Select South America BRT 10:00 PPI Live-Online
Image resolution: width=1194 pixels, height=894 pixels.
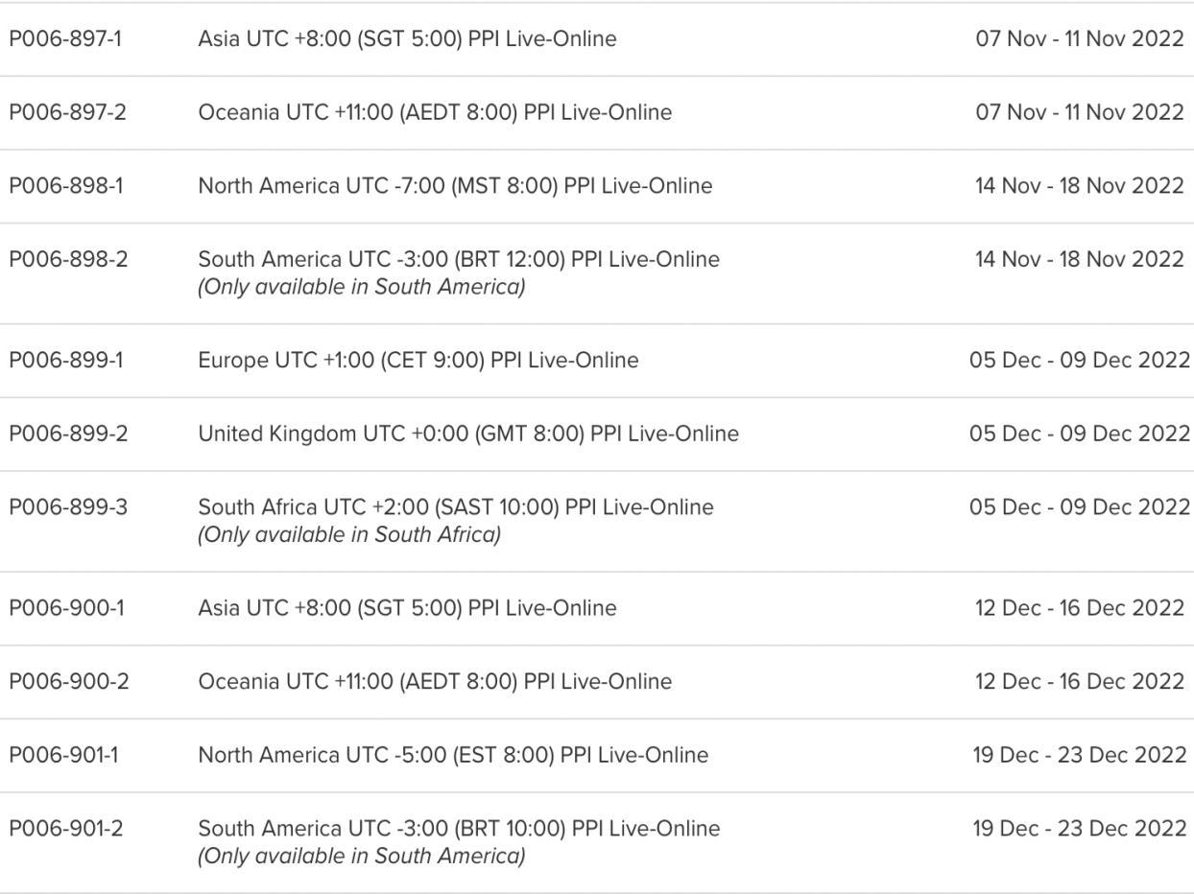[459, 829]
